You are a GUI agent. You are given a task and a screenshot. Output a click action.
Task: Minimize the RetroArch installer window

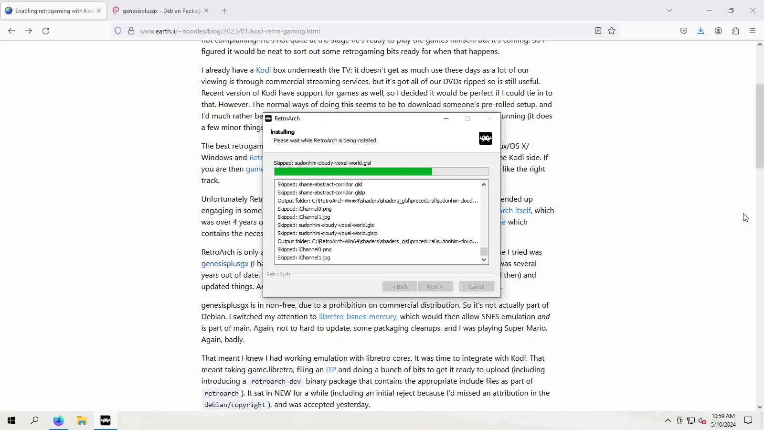(446, 118)
